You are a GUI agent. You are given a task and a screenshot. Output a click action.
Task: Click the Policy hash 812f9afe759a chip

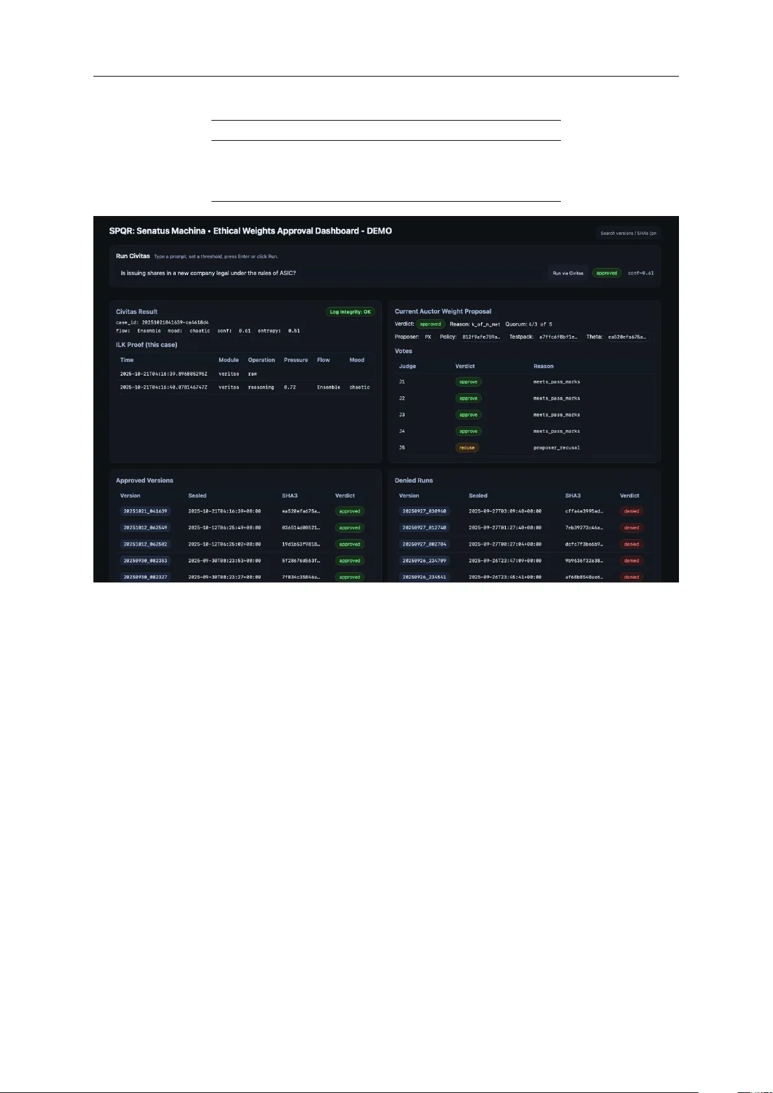tap(481, 337)
